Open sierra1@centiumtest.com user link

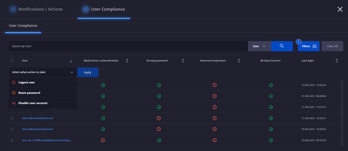[37, 118]
